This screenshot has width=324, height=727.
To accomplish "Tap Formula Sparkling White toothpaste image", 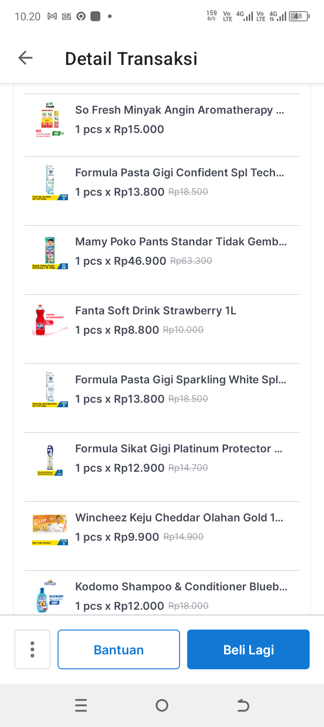I will [50, 390].
